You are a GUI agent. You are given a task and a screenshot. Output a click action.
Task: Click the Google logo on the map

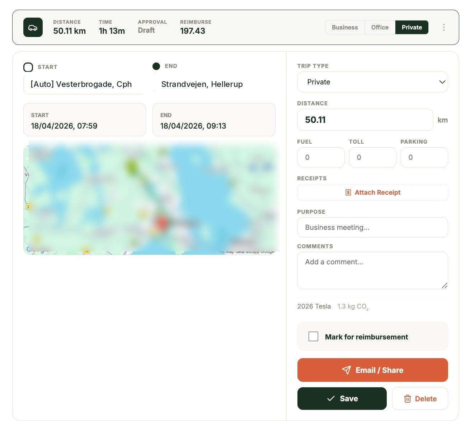coord(37,249)
